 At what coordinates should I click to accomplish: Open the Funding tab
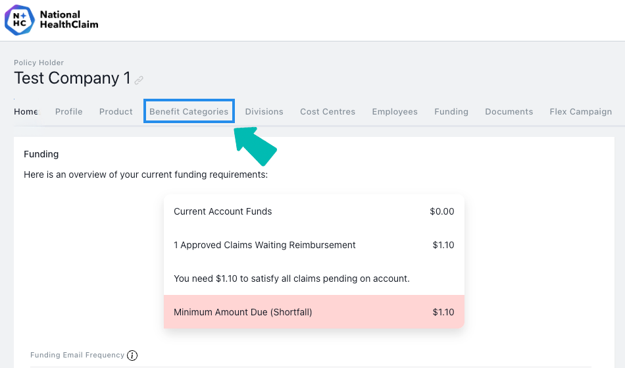pos(451,112)
